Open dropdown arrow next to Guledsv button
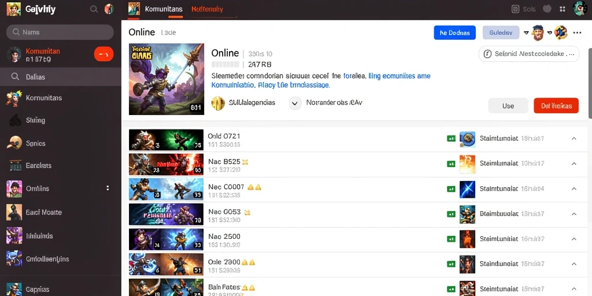 (526, 33)
